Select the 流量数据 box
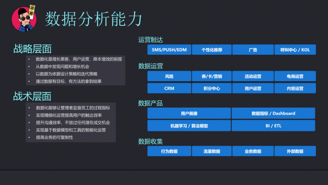The height and width of the screenshot is (185, 328). [212, 151]
